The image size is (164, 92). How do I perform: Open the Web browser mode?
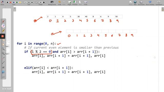pyautogui.click(x=135, y=3)
